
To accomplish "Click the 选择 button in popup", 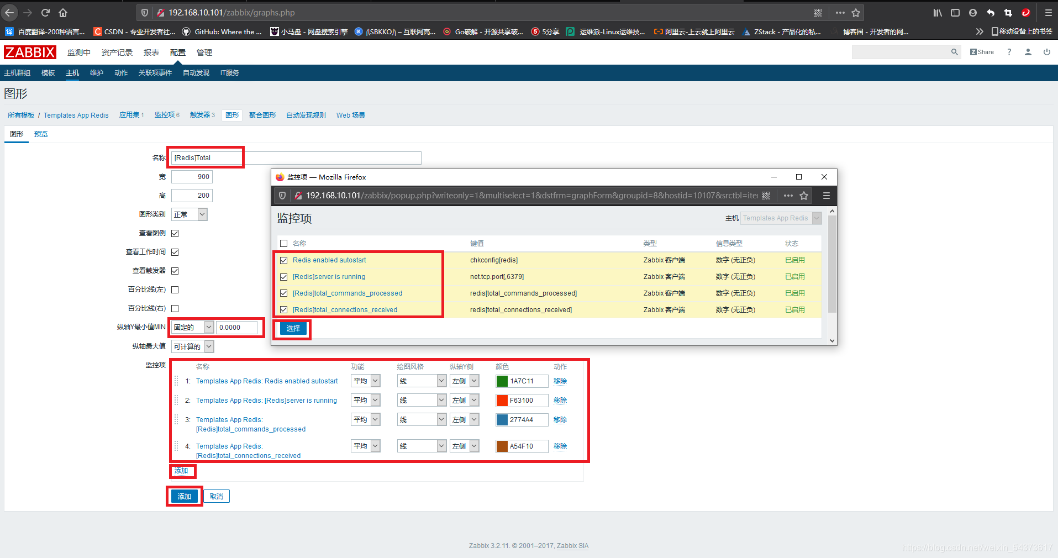I will point(293,328).
